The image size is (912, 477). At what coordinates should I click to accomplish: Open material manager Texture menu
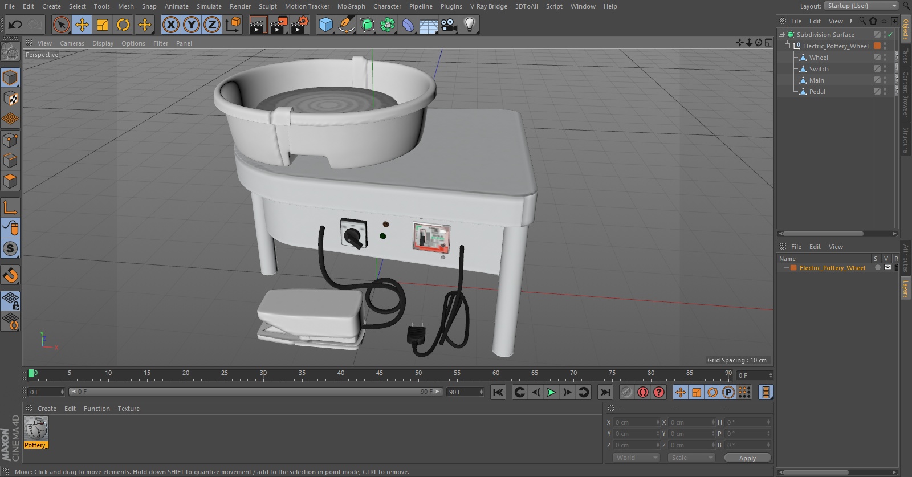[x=128, y=409]
